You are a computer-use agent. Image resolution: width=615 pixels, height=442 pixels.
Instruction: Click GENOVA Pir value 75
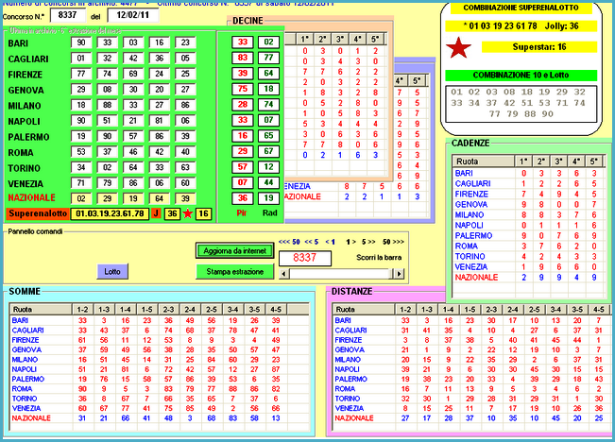point(243,89)
